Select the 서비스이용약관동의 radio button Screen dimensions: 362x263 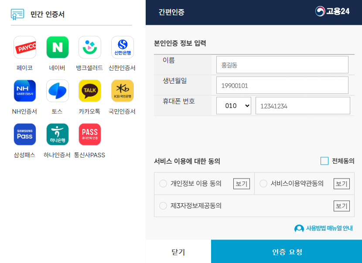pyautogui.click(x=263, y=183)
